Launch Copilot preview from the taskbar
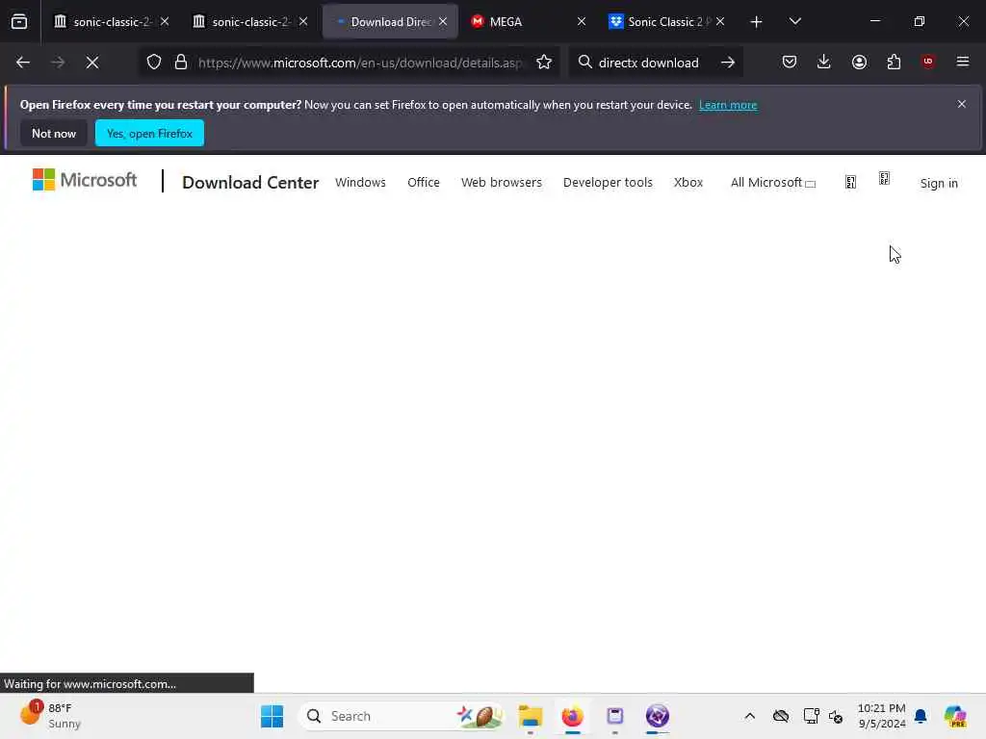Viewport: 986px width, 739px height. click(x=954, y=716)
